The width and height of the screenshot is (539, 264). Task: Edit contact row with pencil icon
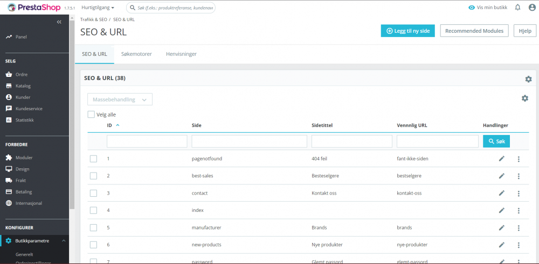click(501, 193)
